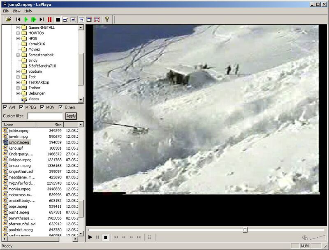Click the skip-to-end control under the video
This screenshot has width=329, height=250.
[x=139, y=237]
